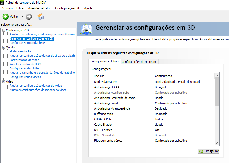The width and height of the screenshot is (229, 163).
Task: Click the settings list scrollbar thumb
Action: (217, 91)
